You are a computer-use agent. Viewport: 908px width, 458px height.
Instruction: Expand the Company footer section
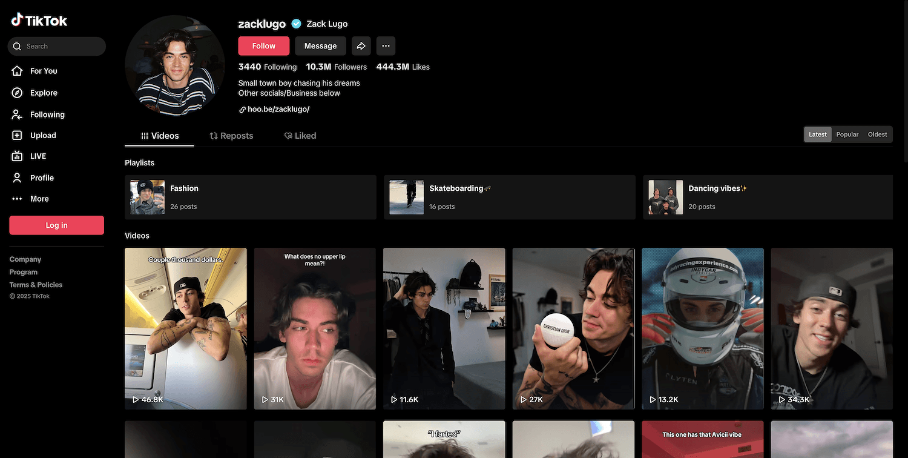[x=25, y=259]
